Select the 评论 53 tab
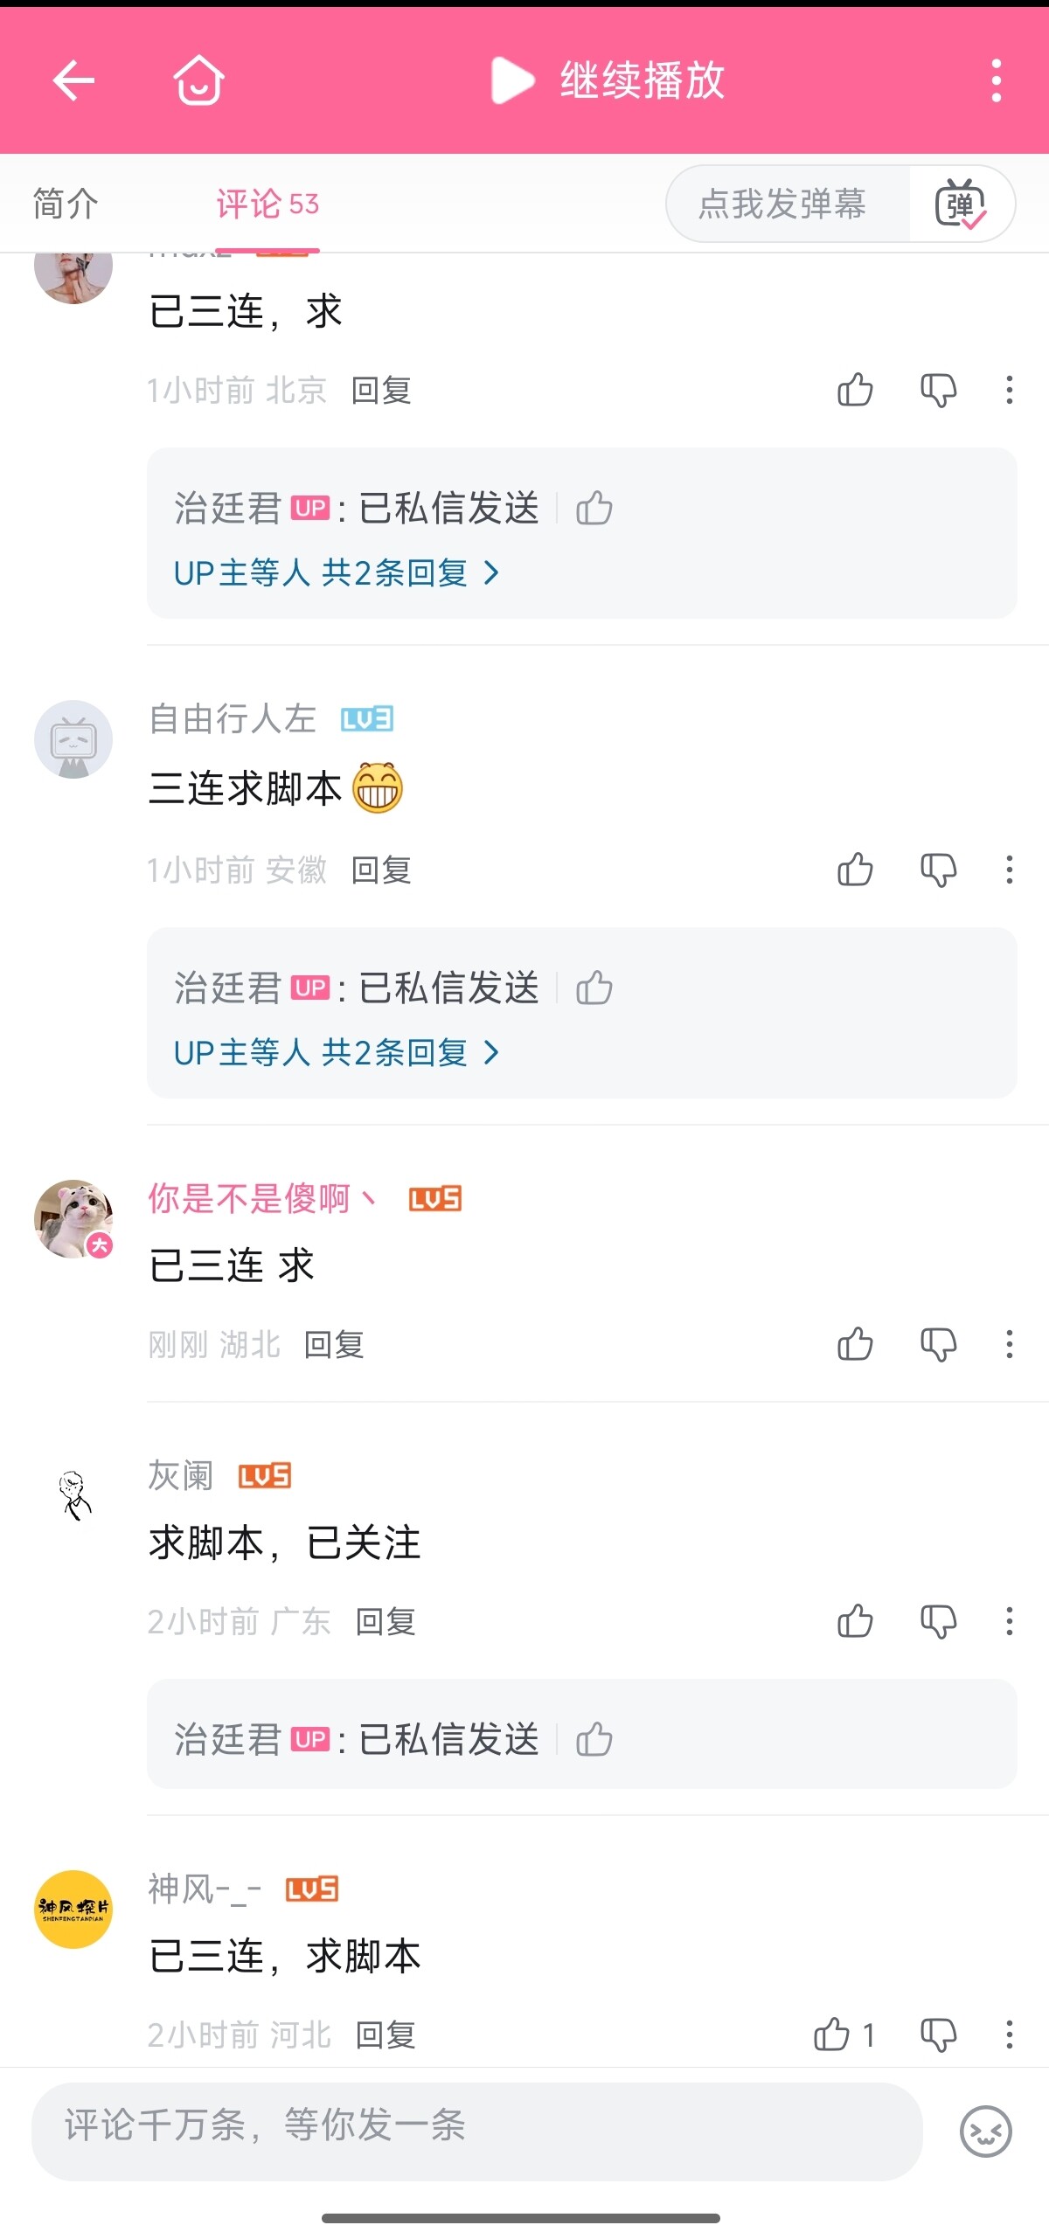This screenshot has width=1049, height=2239. (267, 204)
